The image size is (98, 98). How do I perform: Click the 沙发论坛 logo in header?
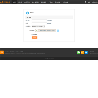pos(5,2)
